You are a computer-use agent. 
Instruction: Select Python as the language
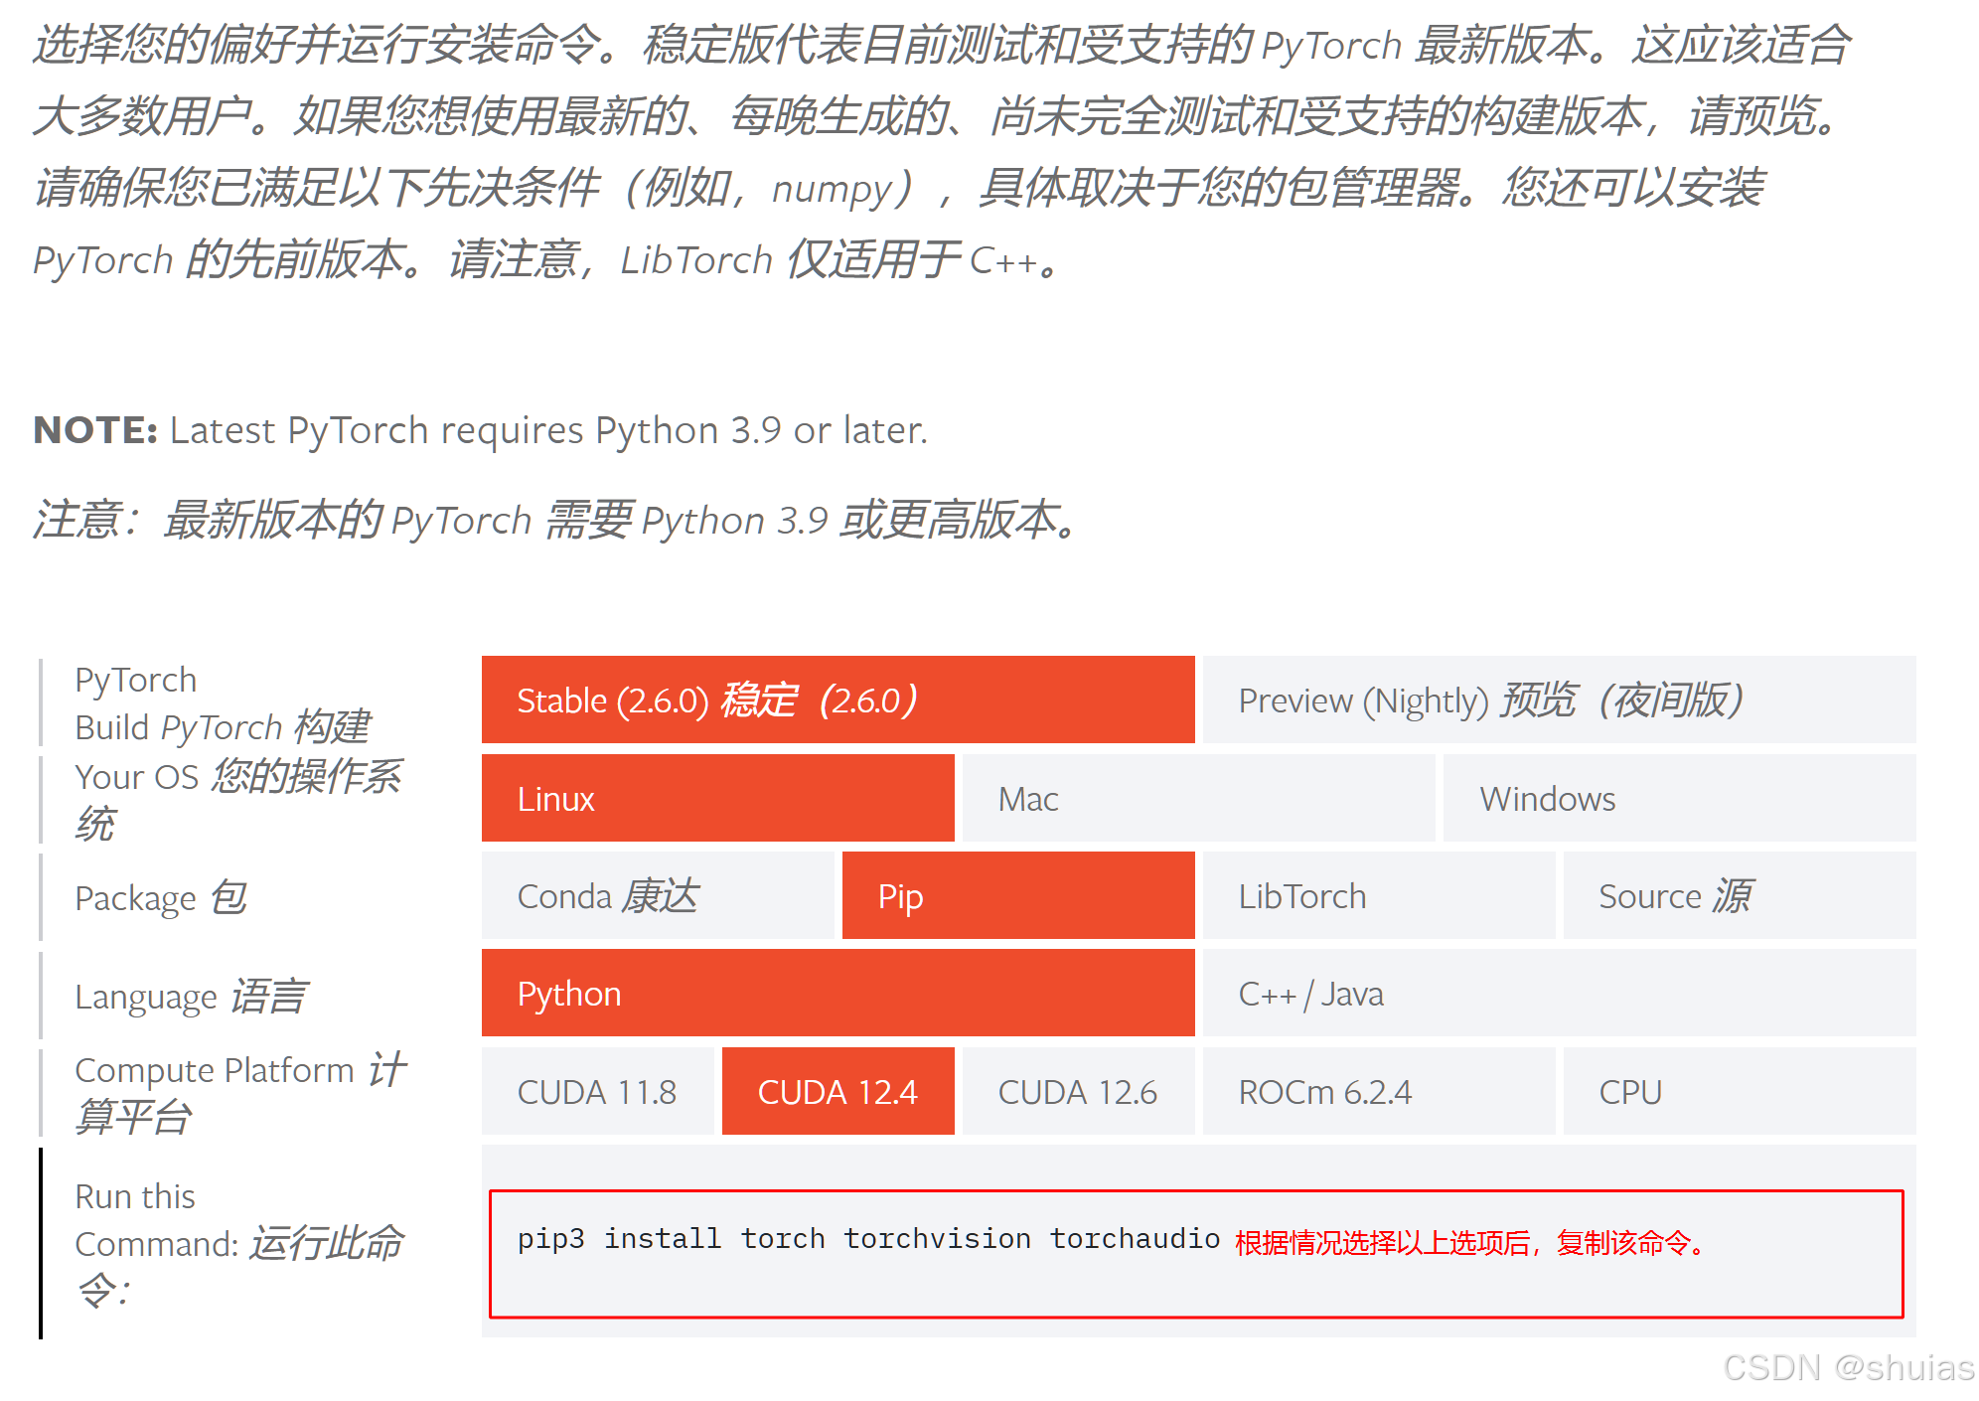837,993
